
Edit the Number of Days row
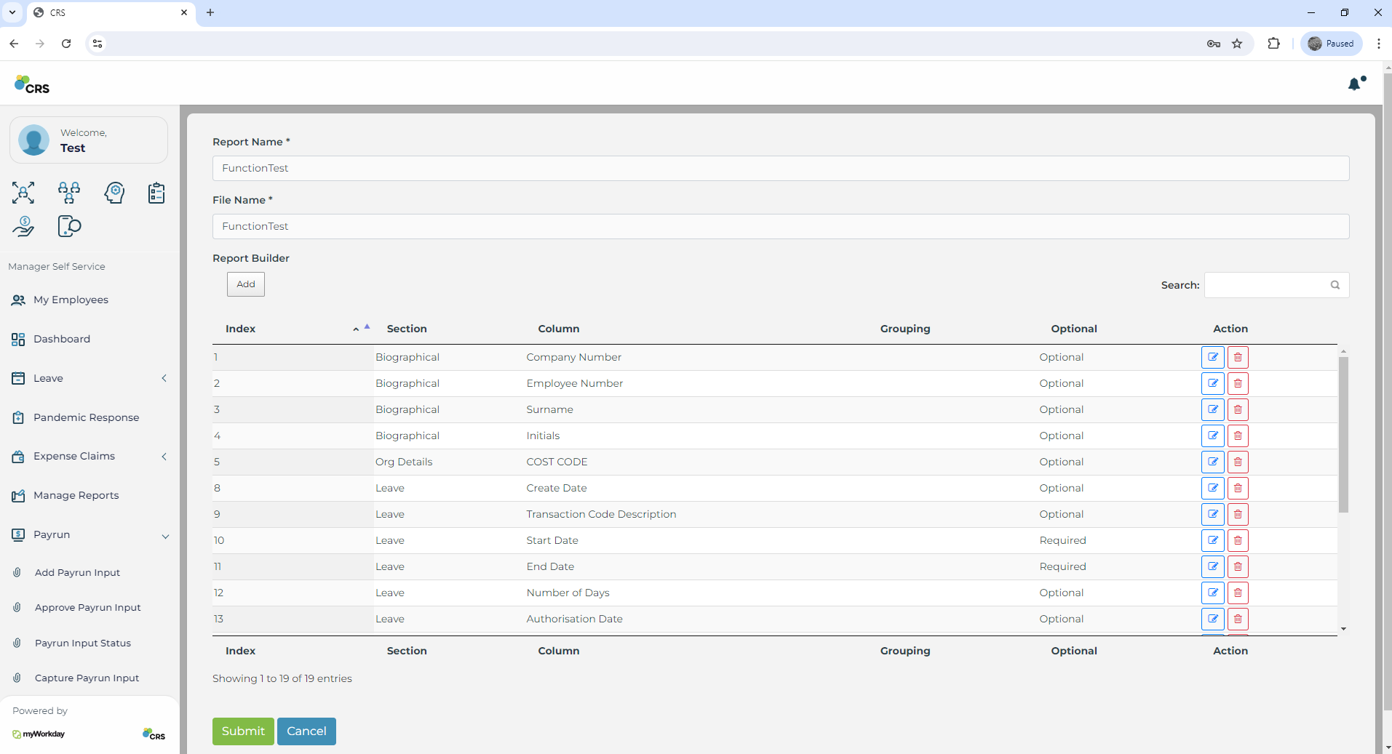[x=1212, y=593]
